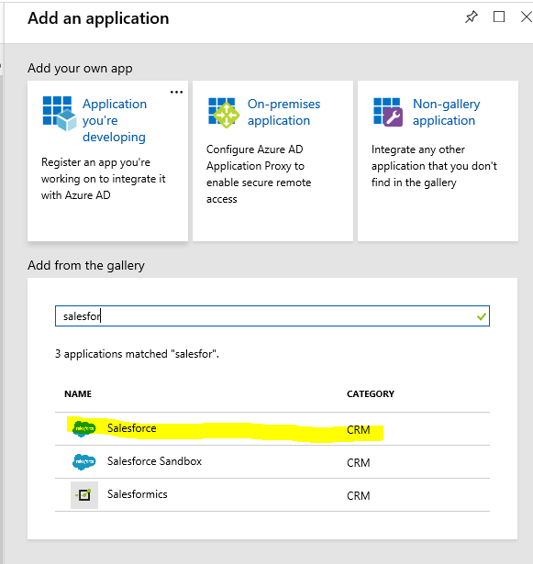Click the On-premises application tile icon
The image size is (533, 564).
(224, 113)
